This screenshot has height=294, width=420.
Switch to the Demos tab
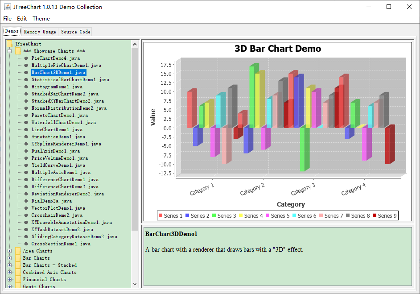(x=12, y=31)
